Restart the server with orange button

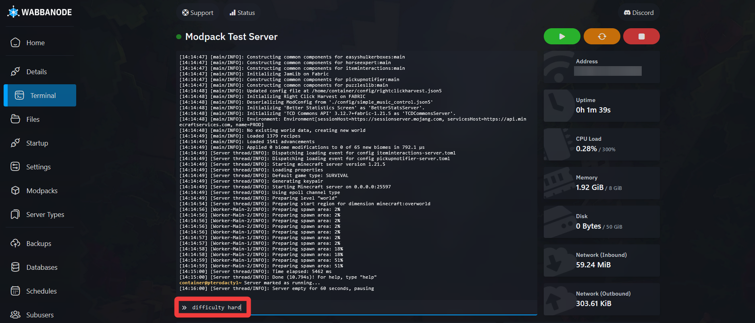tap(602, 36)
